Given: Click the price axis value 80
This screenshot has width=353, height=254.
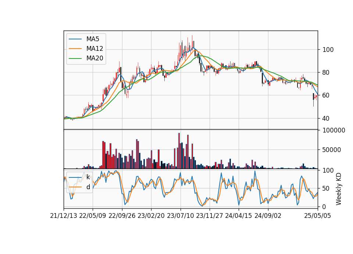Looking at the screenshot, I should tap(325, 73).
